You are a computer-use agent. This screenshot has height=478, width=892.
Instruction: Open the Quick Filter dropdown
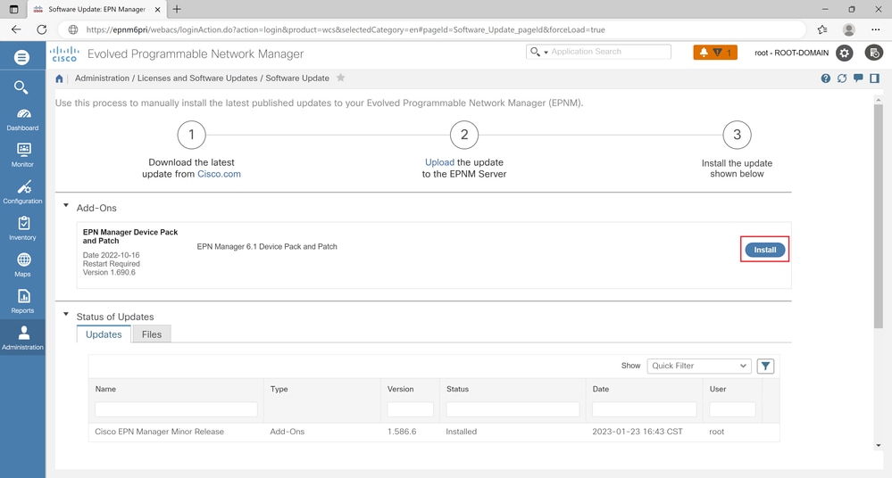699,366
